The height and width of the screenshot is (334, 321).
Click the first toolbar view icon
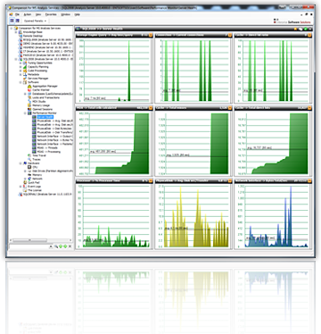(x=12, y=21)
